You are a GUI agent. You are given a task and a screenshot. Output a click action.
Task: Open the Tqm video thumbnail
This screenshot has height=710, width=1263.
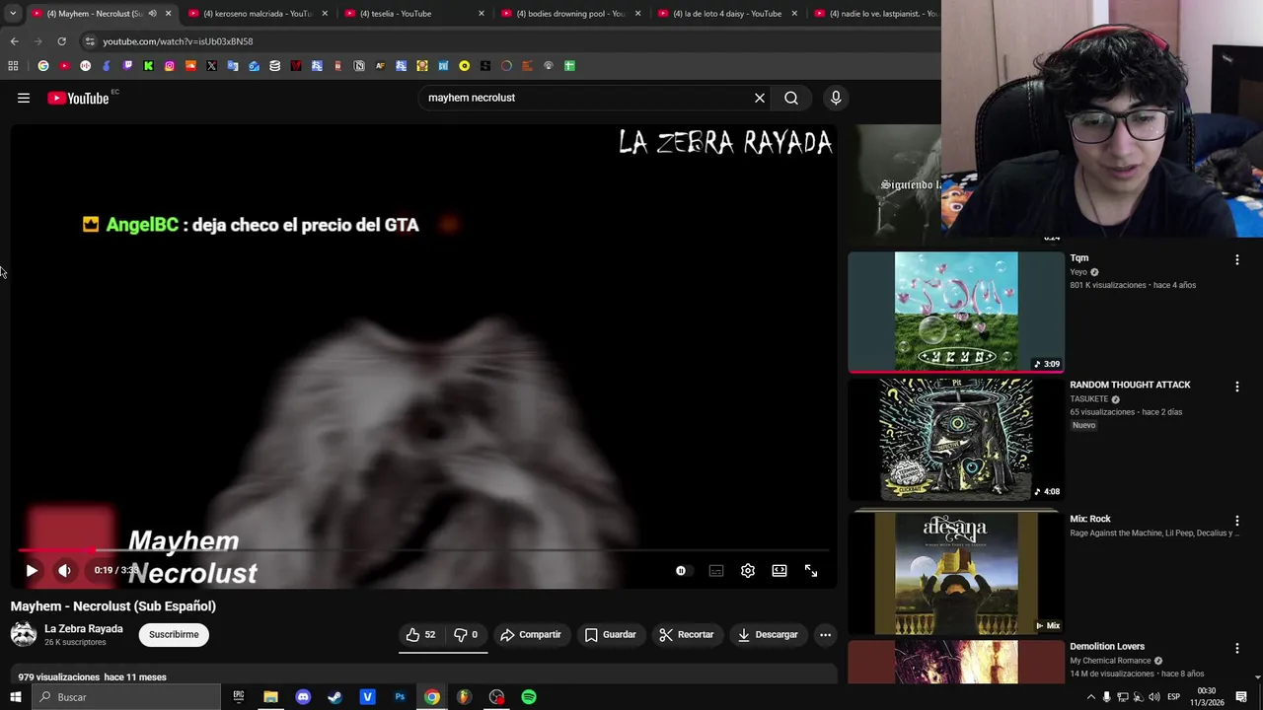pos(956,312)
